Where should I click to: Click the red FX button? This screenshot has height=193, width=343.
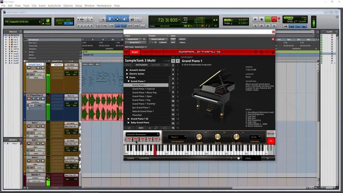coord(271,141)
